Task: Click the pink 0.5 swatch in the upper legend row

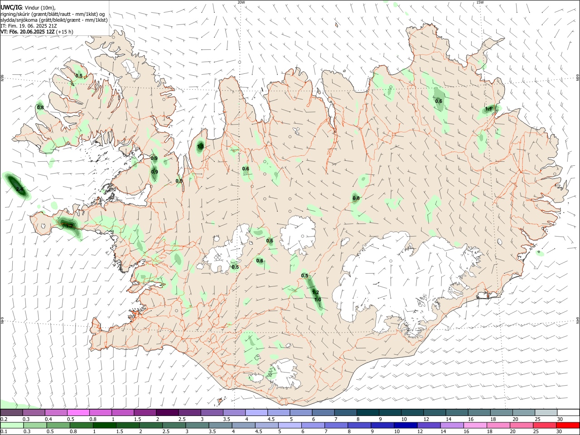Action: 78,412
